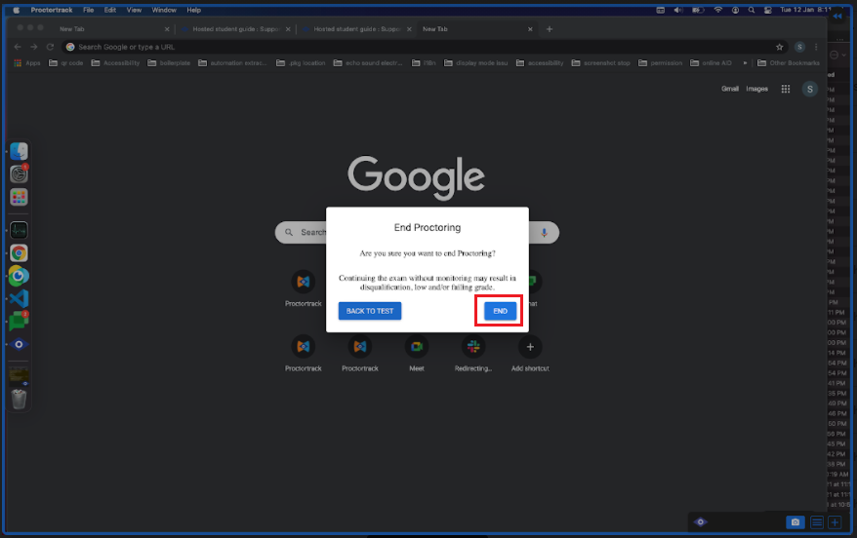
Task: Open the Window menu
Action: pos(164,10)
